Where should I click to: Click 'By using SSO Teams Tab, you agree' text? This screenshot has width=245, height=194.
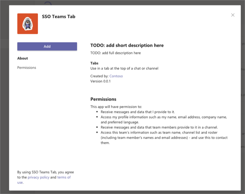coord(46,172)
